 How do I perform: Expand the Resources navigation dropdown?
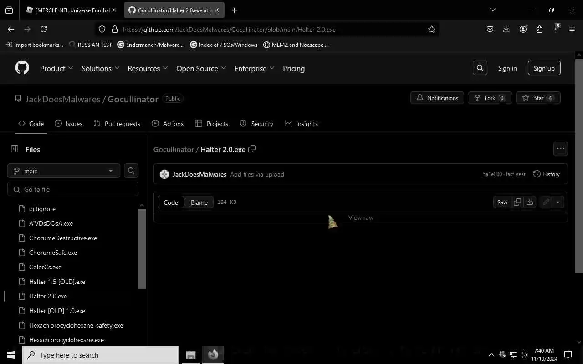click(x=148, y=68)
